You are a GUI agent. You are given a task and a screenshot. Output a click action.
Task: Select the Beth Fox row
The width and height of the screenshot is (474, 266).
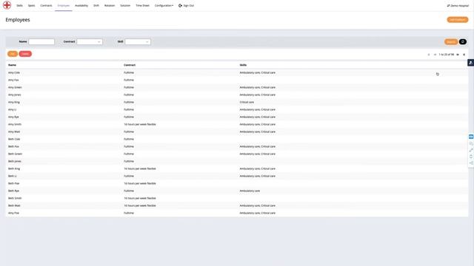[x=237, y=146]
